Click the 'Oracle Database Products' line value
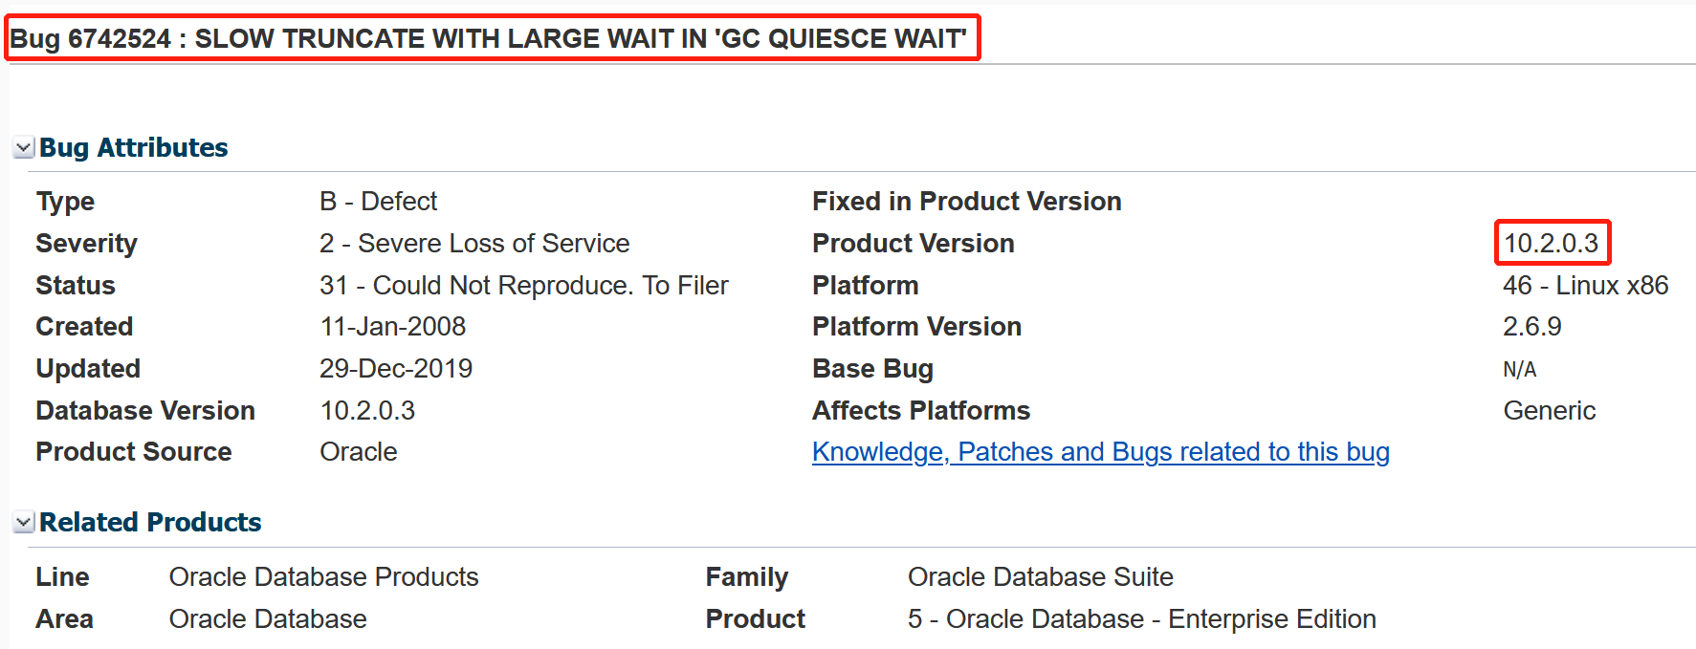Screen dimensions: 1696x649 (323, 577)
